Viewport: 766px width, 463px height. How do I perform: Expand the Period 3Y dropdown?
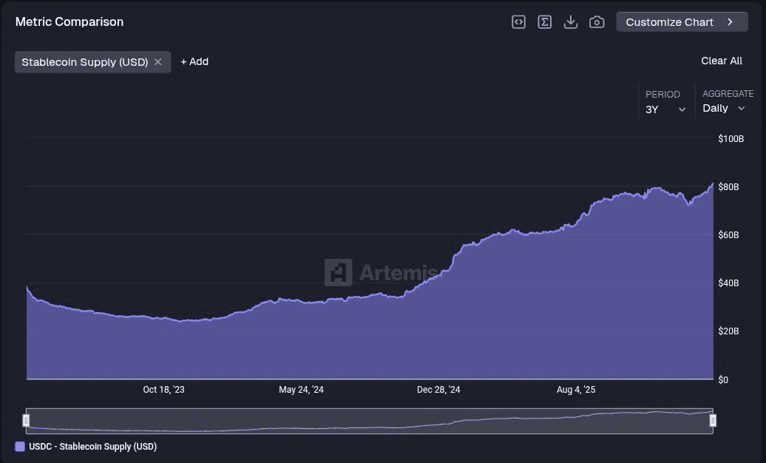tap(665, 109)
